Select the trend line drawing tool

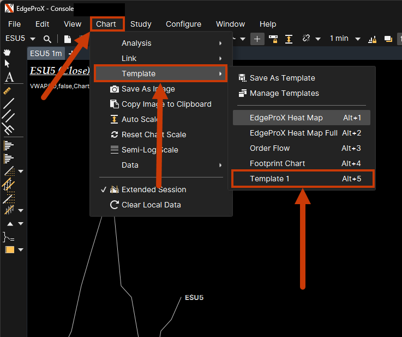(x=9, y=102)
